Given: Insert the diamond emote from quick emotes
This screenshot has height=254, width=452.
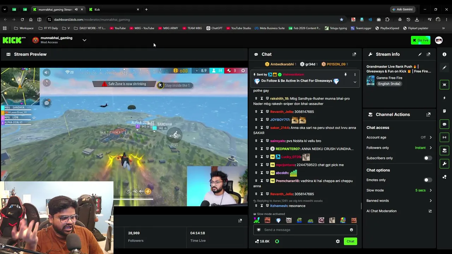Looking at the screenshot, I should tap(278, 220).
